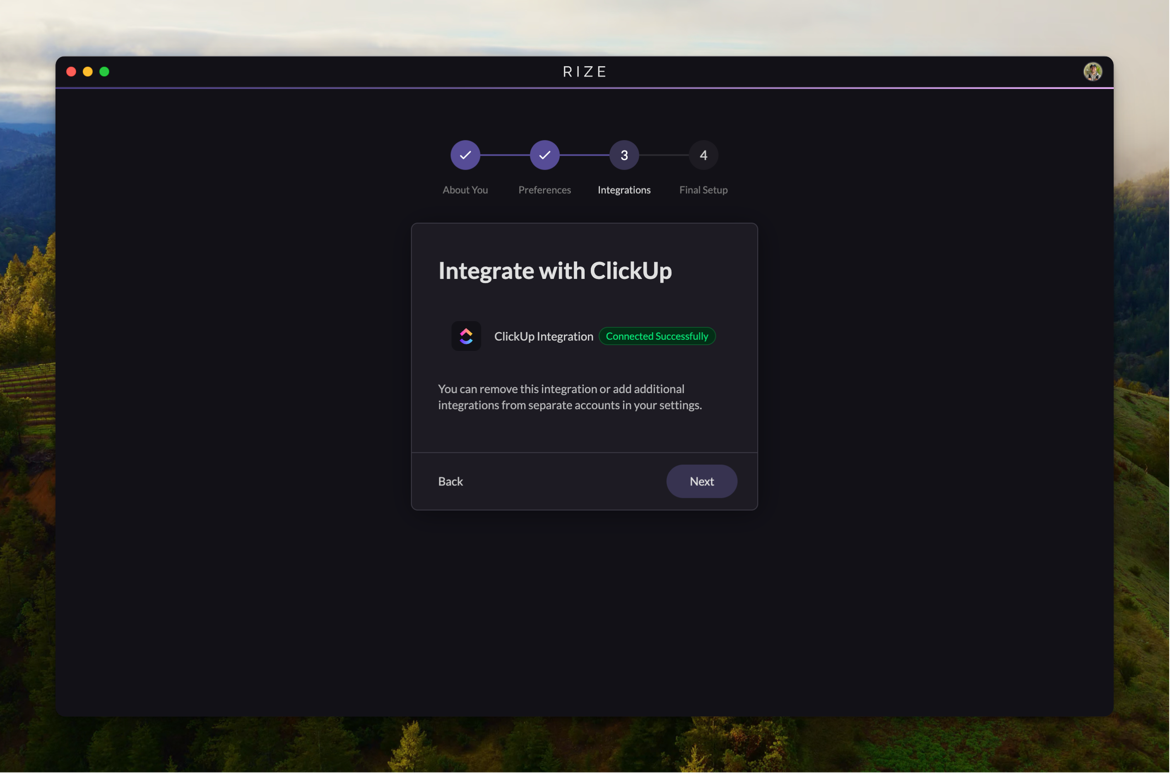Jump to step 4 Final Setup circle
The image size is (1170, 773).
point(703,155)
